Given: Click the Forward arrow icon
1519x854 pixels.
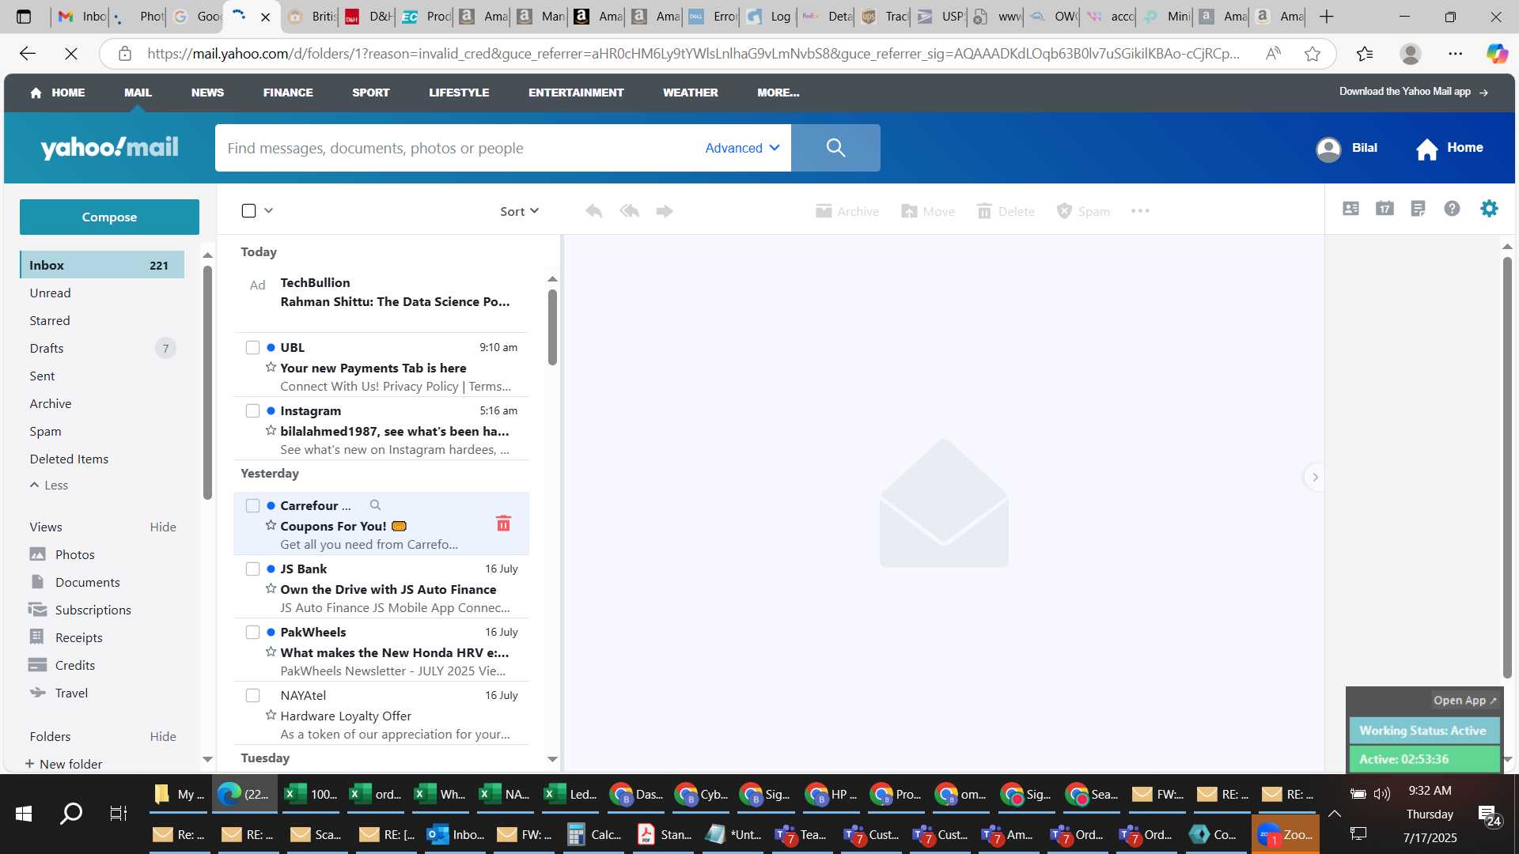Looking at the screenshot, I should [x=665, y=211].
